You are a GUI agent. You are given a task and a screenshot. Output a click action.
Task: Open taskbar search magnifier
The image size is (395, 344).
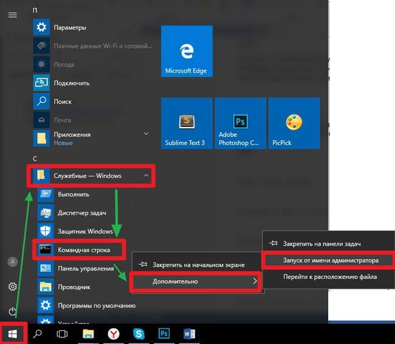coord(38,334)
